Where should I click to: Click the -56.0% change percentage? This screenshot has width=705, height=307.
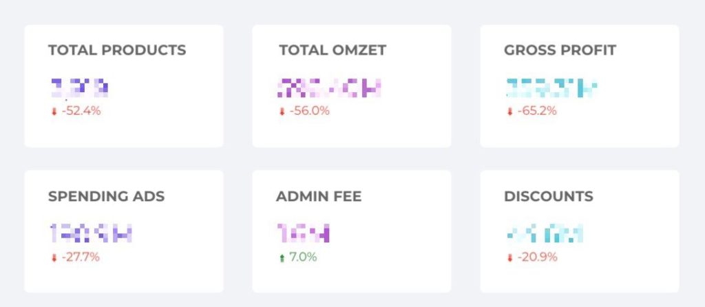309,111
